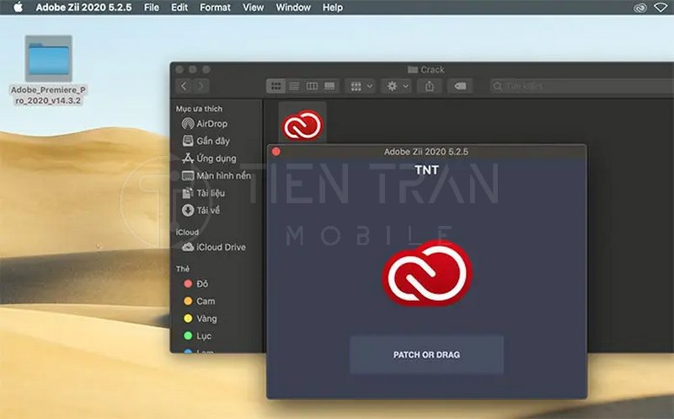The height and width of the screenshot is (419, 674).
Task: Click the Finder share button
Action: [430, 86]
